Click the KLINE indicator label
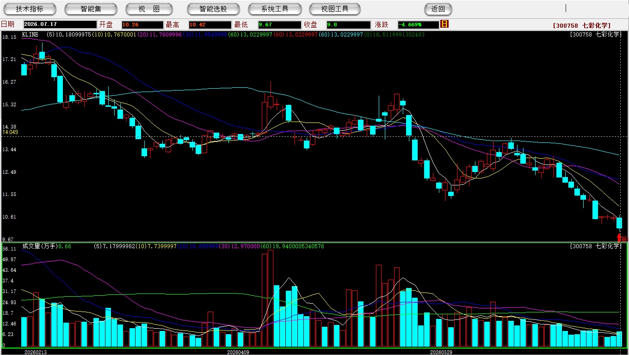This screenshot has width=629, height=355. click(30, 35)
